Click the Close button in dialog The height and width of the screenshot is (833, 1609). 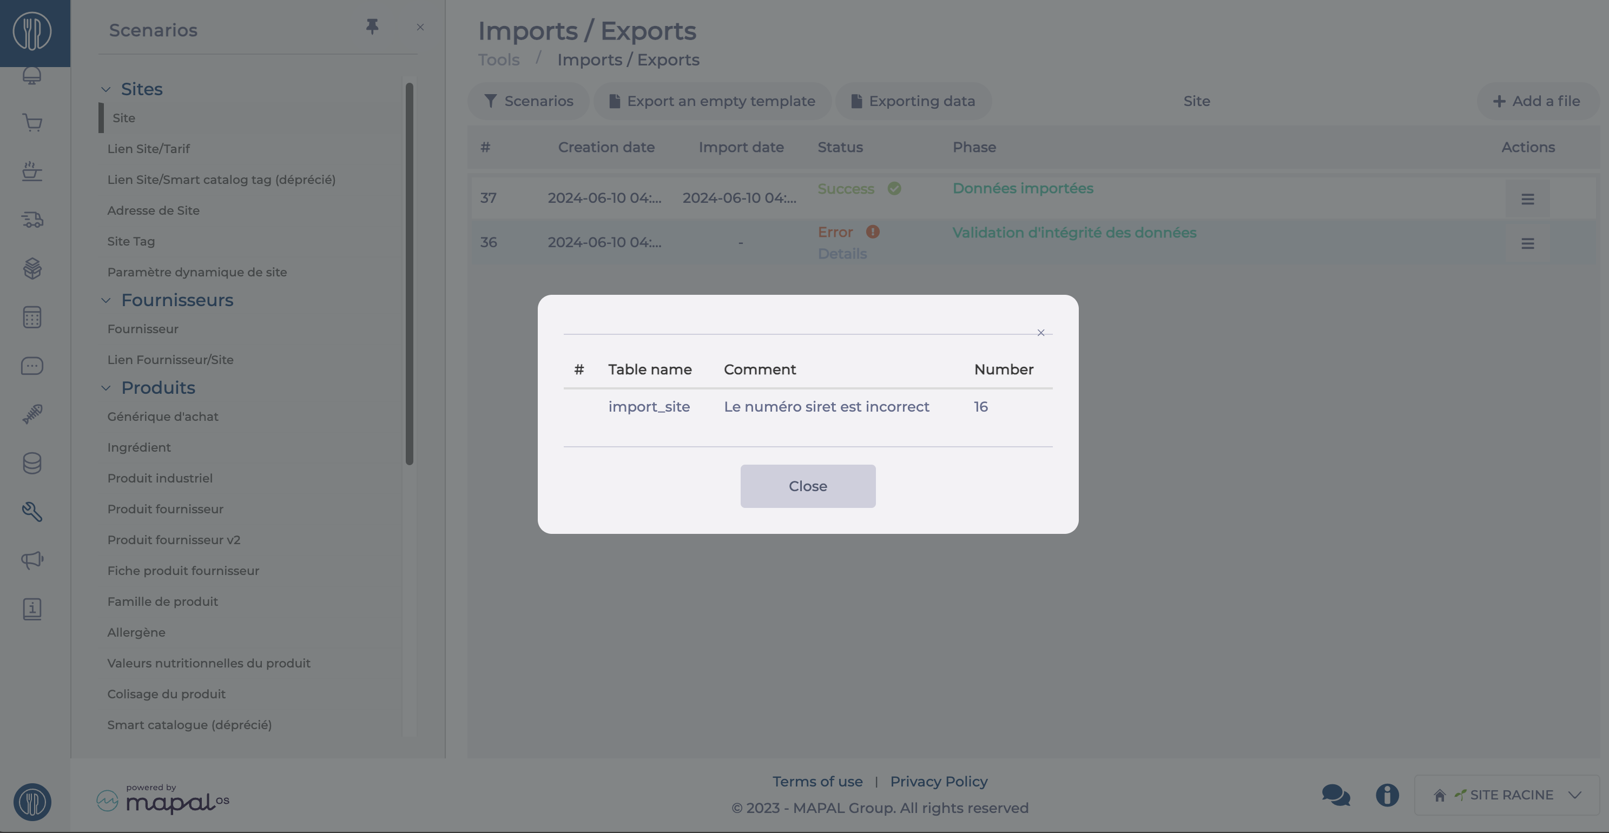[x=808, y=486]
